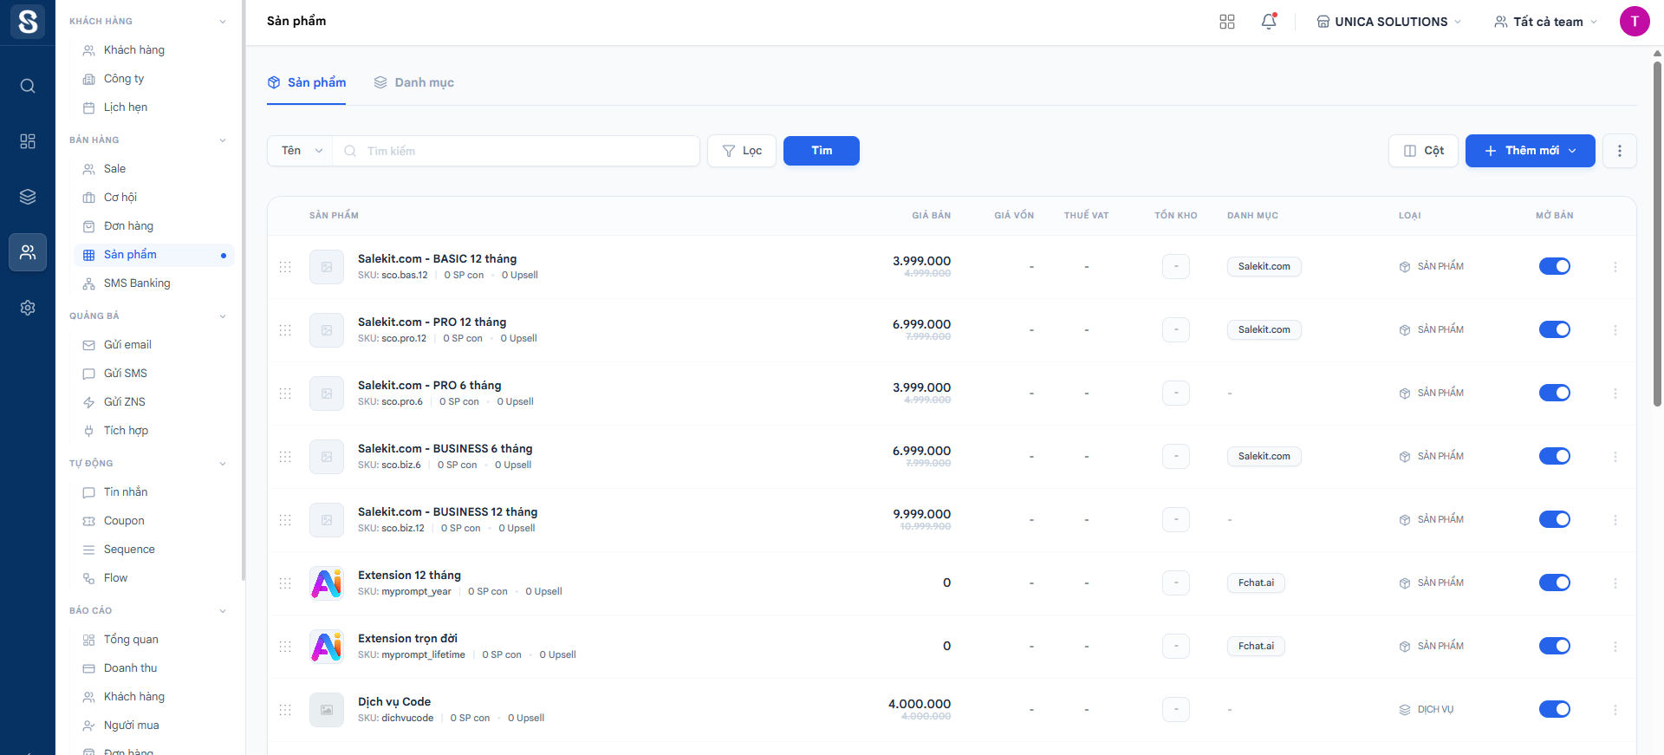Viewport: 1664px width, 755px height.
Task: Collapse the QUẢNG BÁ sidebar section
Action: pyautogui.click(x=223, y=316)
